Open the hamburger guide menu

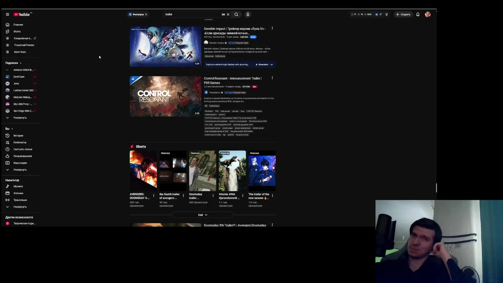pos(7,15)
